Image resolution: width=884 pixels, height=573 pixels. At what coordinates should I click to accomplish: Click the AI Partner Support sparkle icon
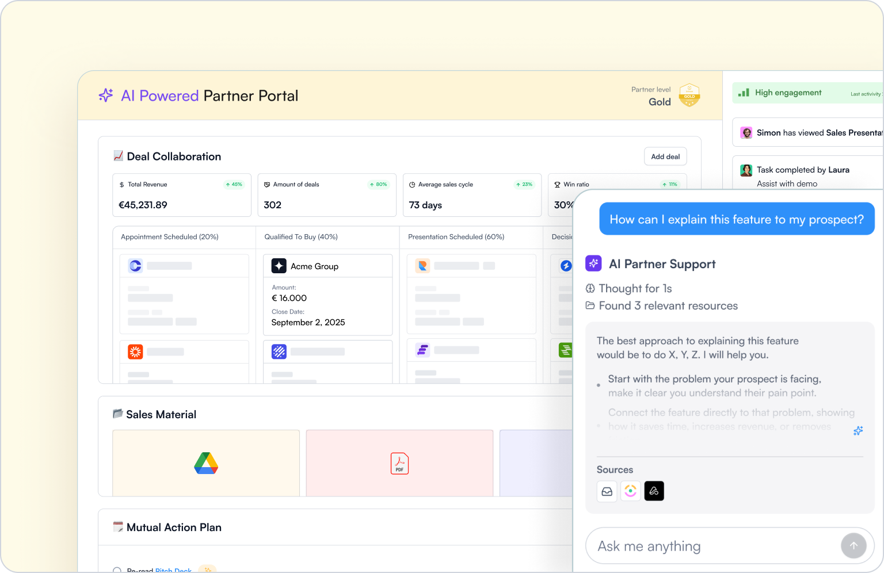(593, 263)
